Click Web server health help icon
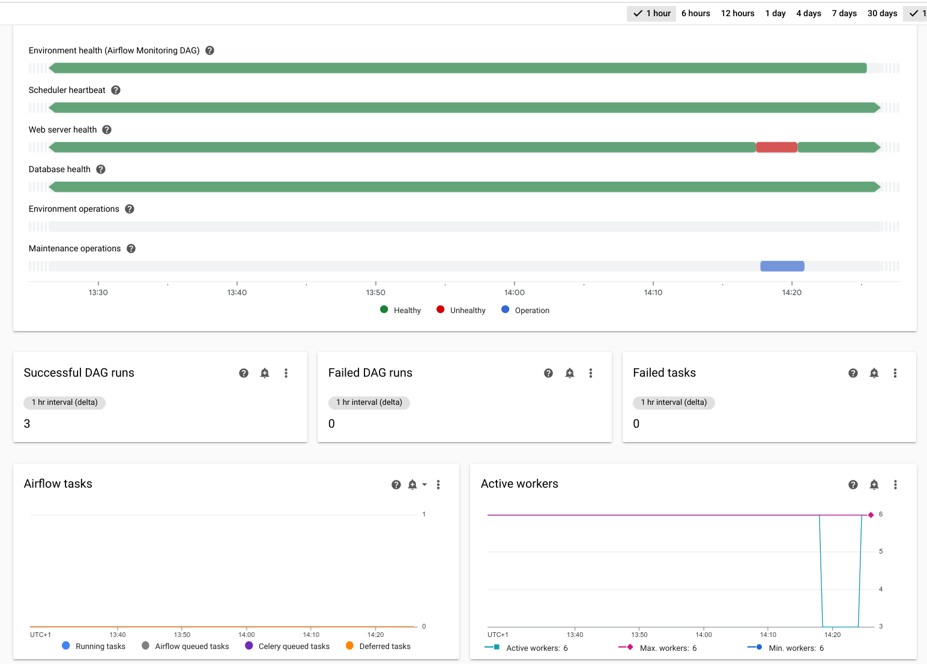927x664 pixels. [107, 130]
